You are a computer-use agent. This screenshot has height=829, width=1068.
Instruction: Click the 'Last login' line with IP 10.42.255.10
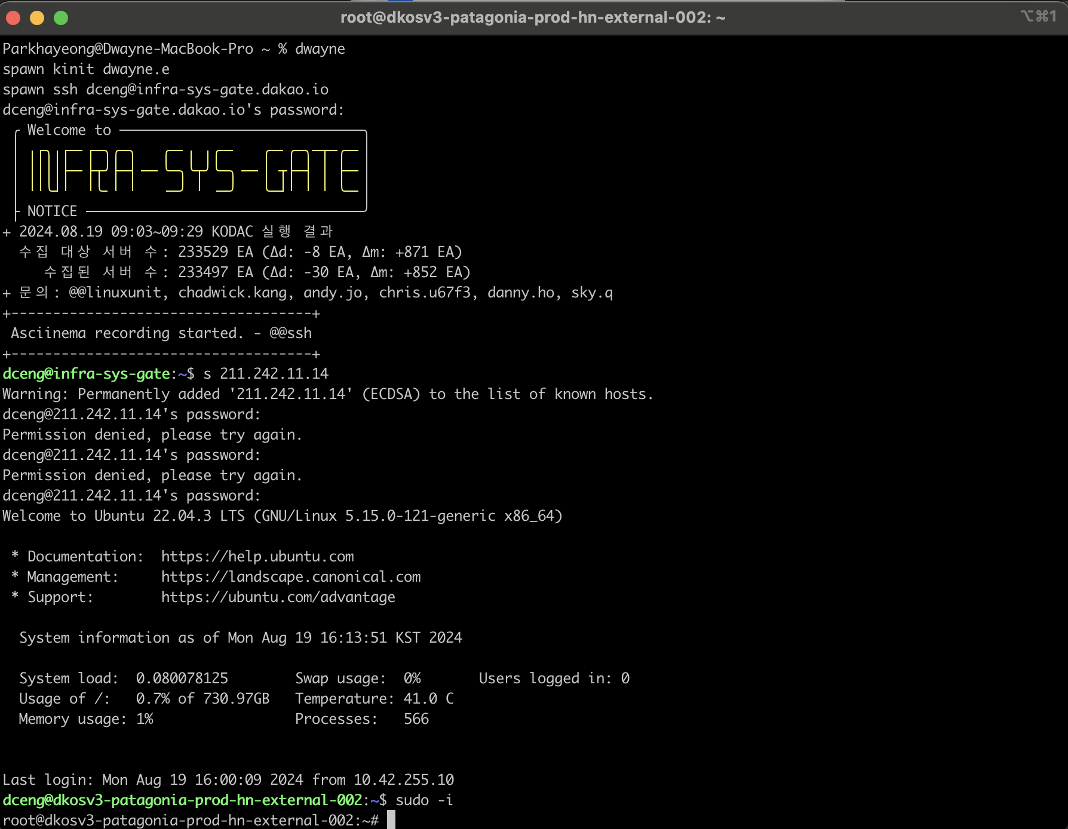[x=228, y=780]
